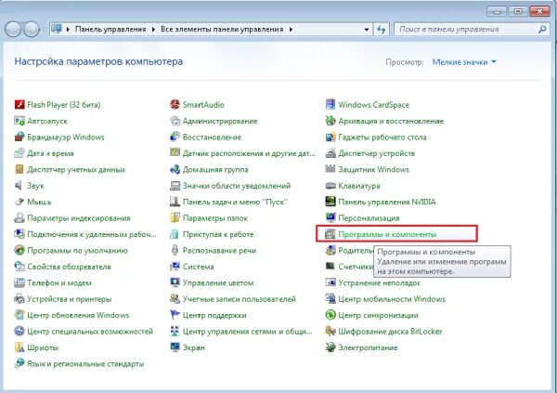Click the Дата и время icon
The width and height of the screenshot is (557, 393).
click(x=19, y=153)
